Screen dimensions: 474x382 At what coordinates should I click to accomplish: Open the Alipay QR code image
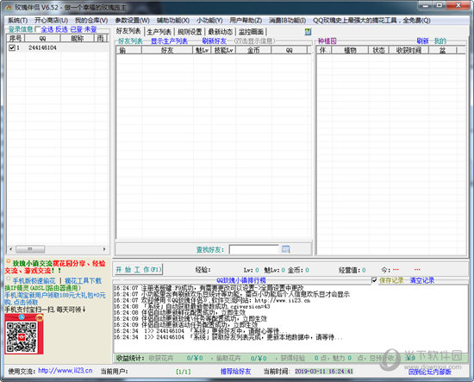point(24,334)
